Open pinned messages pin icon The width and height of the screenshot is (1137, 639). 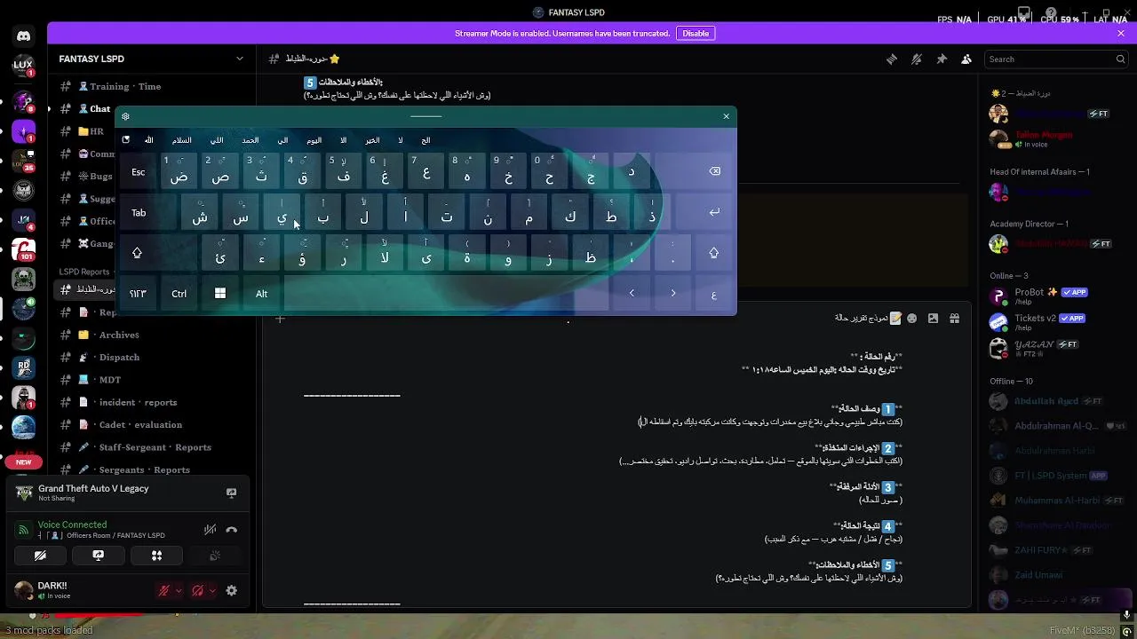pos(942,59)
